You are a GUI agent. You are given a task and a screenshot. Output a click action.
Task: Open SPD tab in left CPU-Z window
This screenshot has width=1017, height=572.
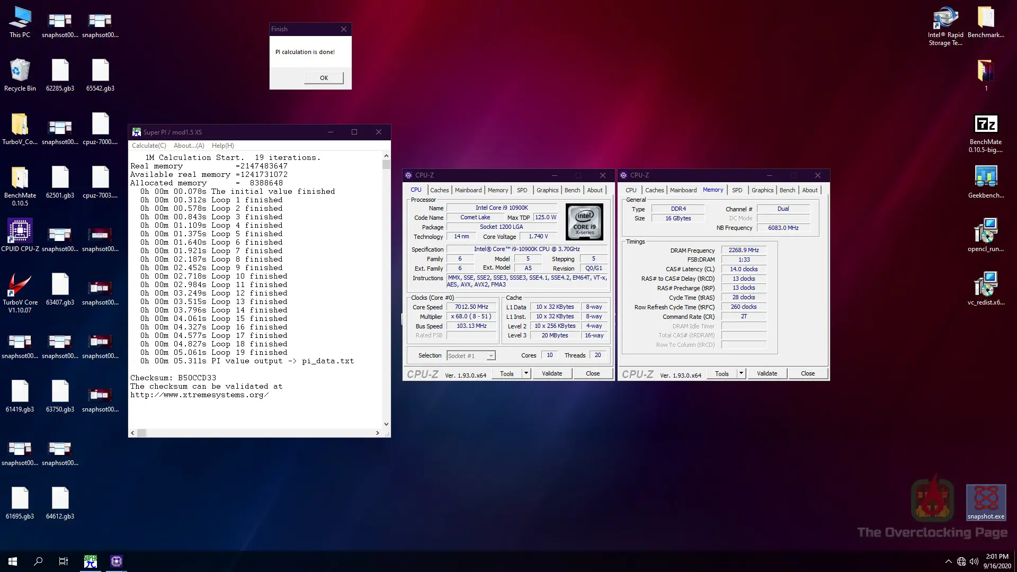[x=522, y=190]
